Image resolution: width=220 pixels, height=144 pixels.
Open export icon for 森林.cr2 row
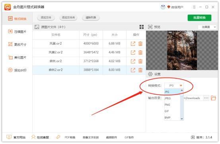coord(133,61)
